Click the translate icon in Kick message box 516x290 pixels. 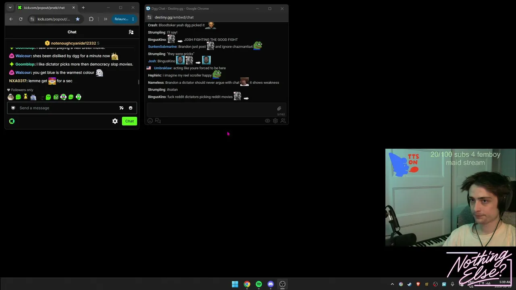pos(121,108)
